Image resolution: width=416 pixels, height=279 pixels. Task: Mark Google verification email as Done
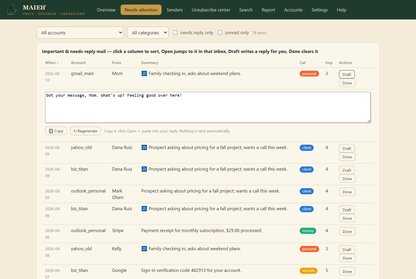[x=347, y=271]
